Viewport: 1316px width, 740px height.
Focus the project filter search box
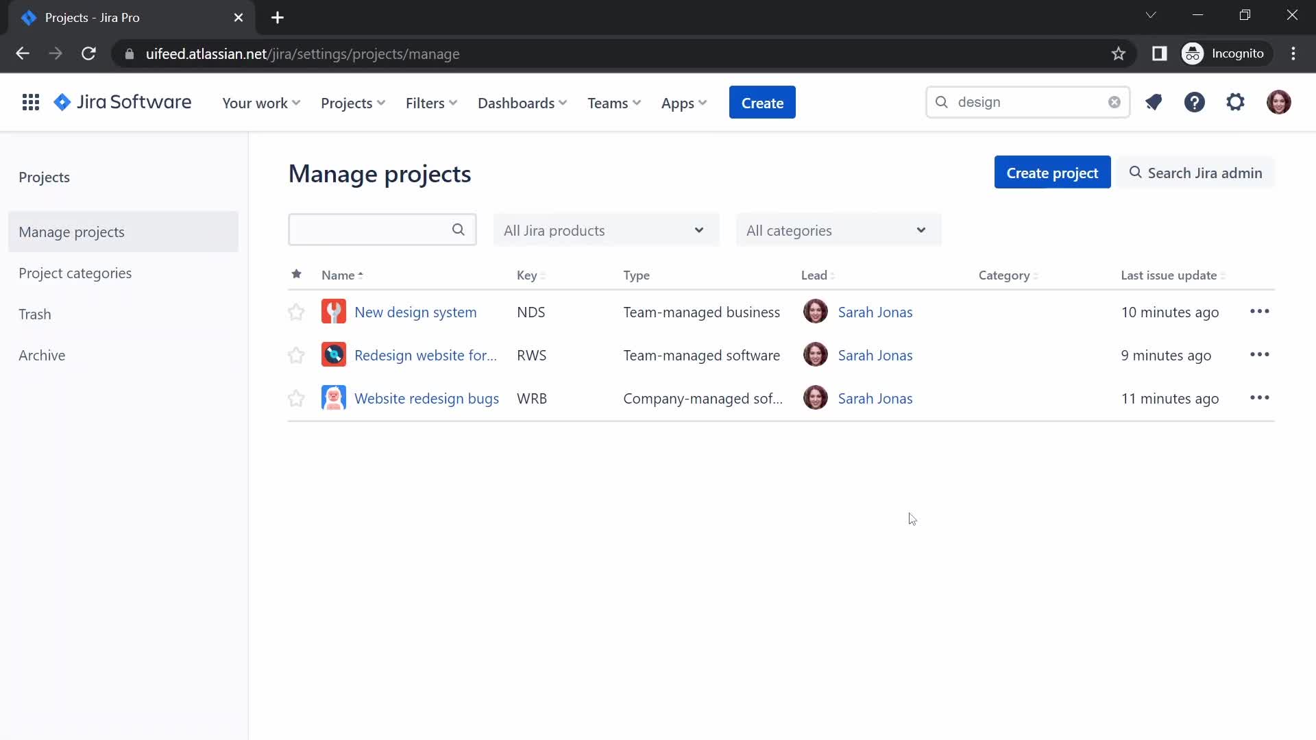382,230
